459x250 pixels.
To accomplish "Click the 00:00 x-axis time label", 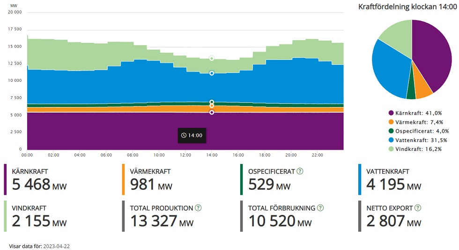I will (27, 155).
